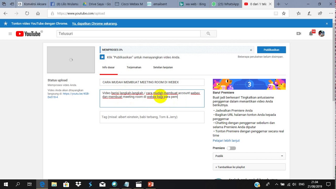The image size is (336, 189).
Task: Switch to Cisco Webex tab
Action: click(x=129, y=4)
